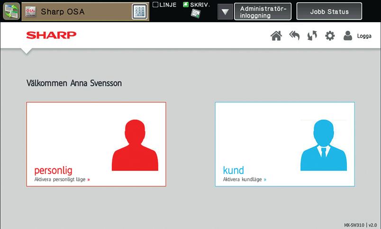Click the MX-SW310 v2.0 version text
381x229 pixels.
click(360, 225)
